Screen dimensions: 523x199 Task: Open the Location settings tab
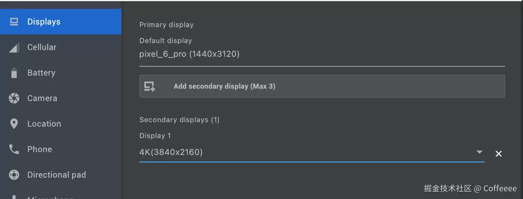point(61,124)
